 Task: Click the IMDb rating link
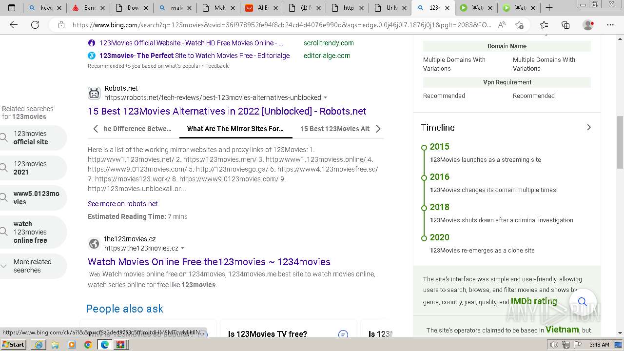click(534, 301)
